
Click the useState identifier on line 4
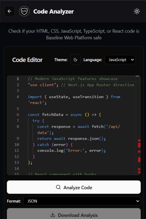click(58, 97)
